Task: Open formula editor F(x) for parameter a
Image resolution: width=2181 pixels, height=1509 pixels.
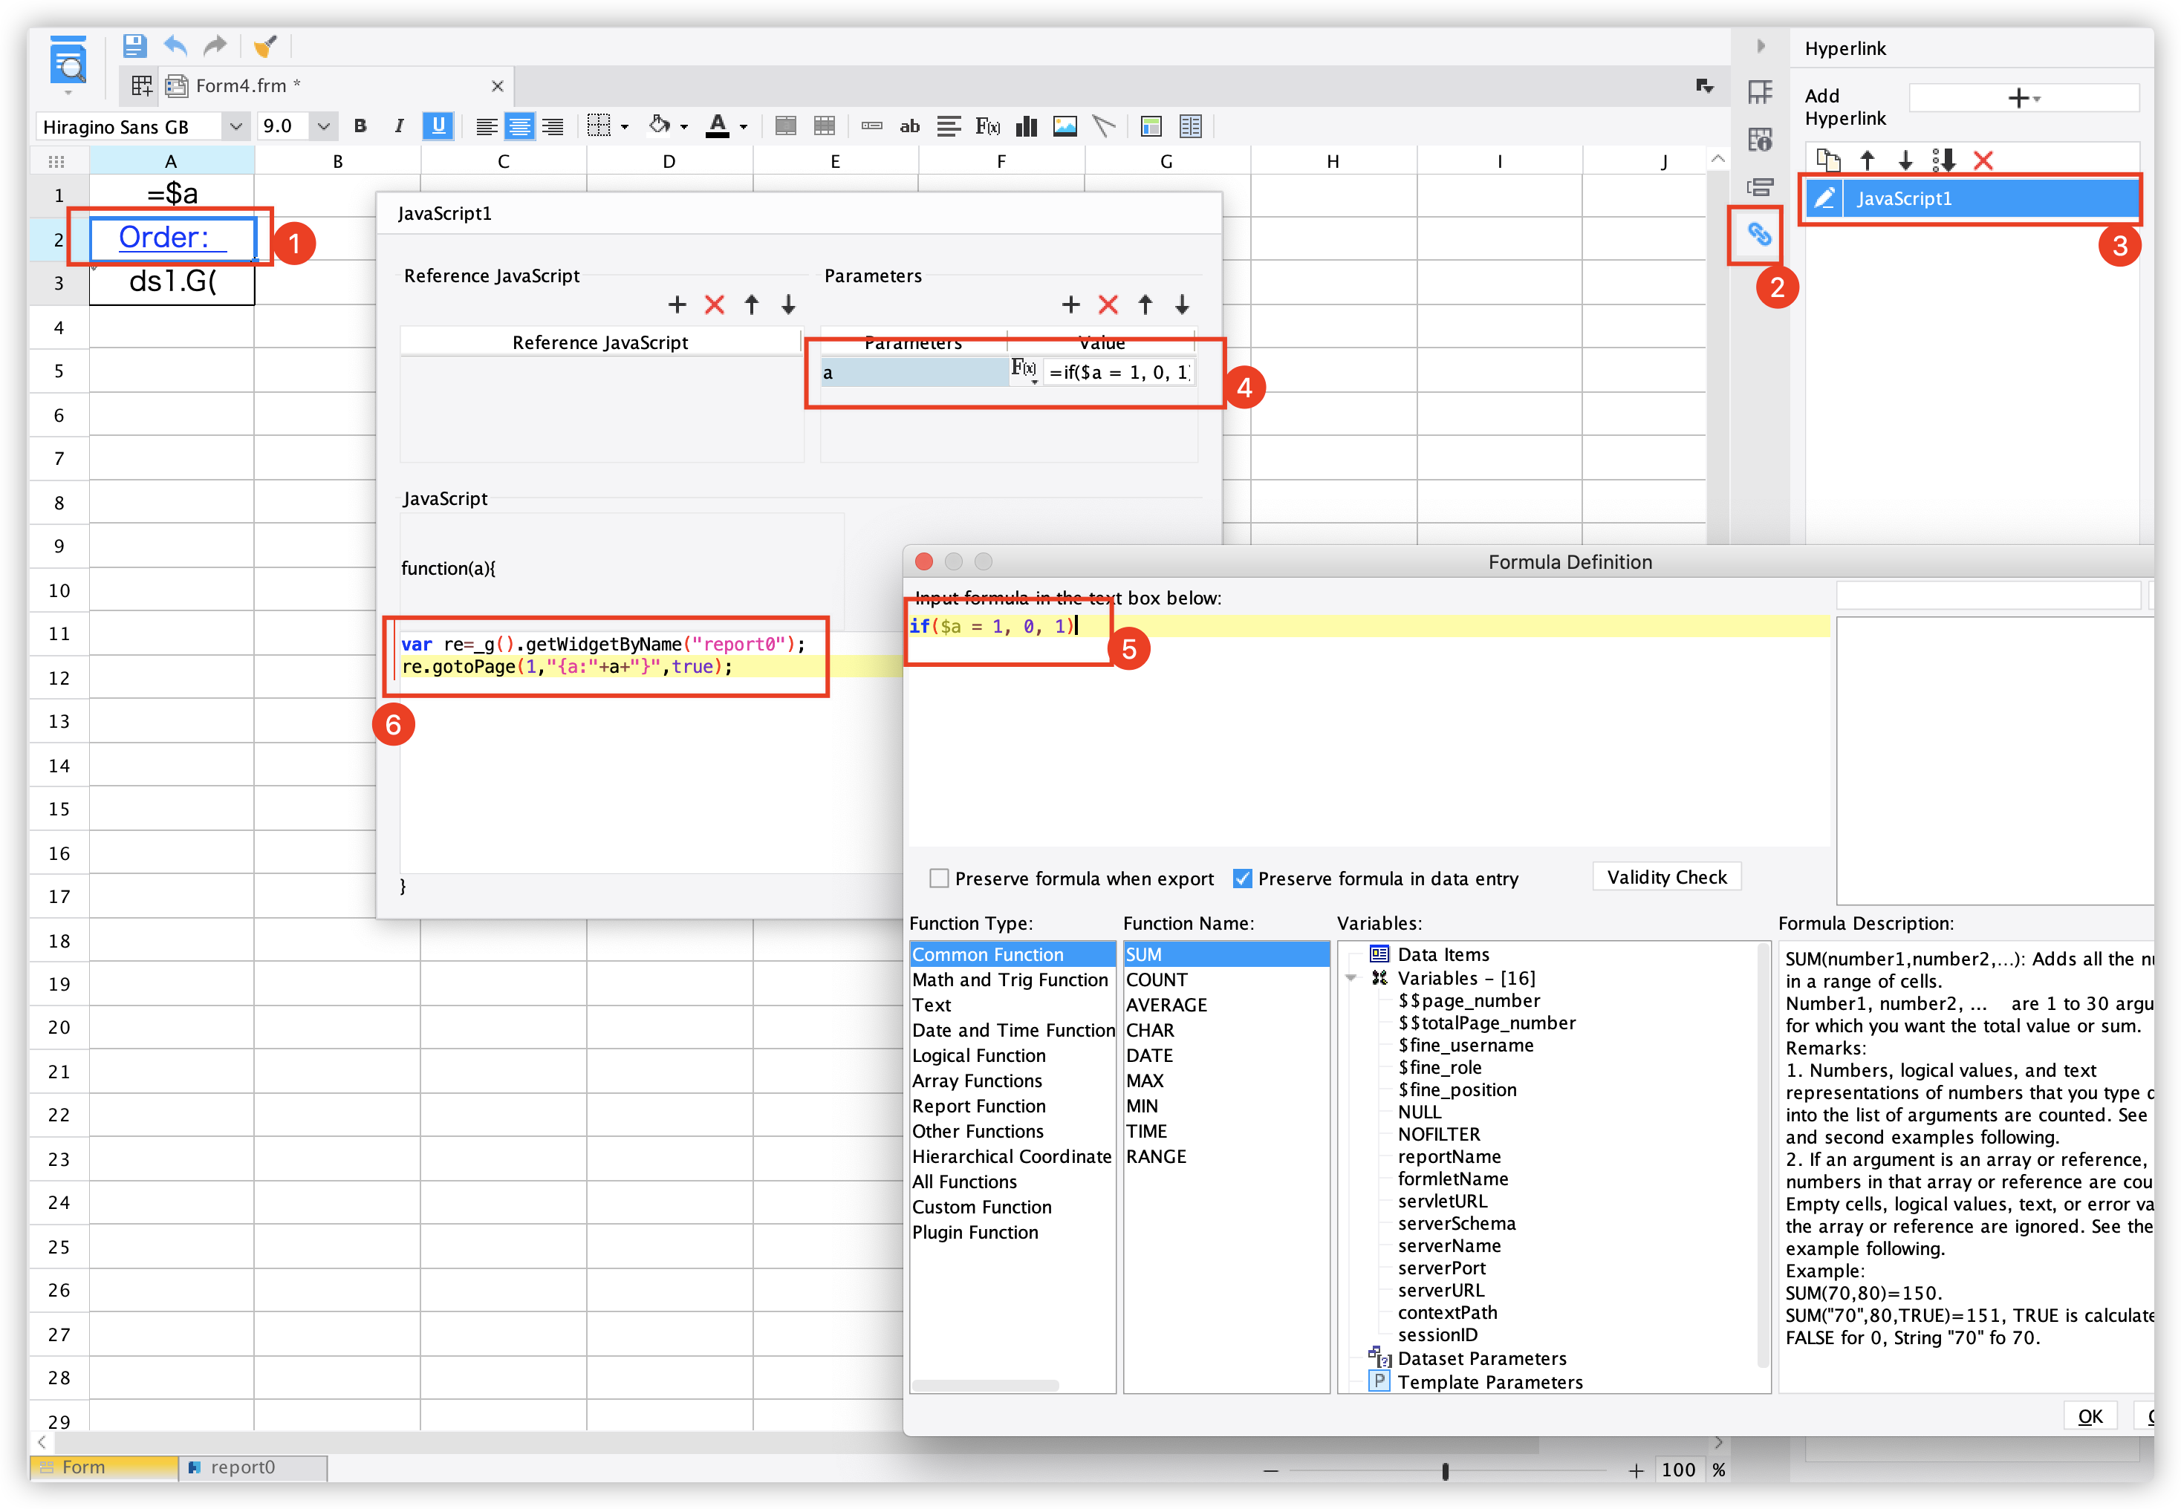Action: [1024, 370]
